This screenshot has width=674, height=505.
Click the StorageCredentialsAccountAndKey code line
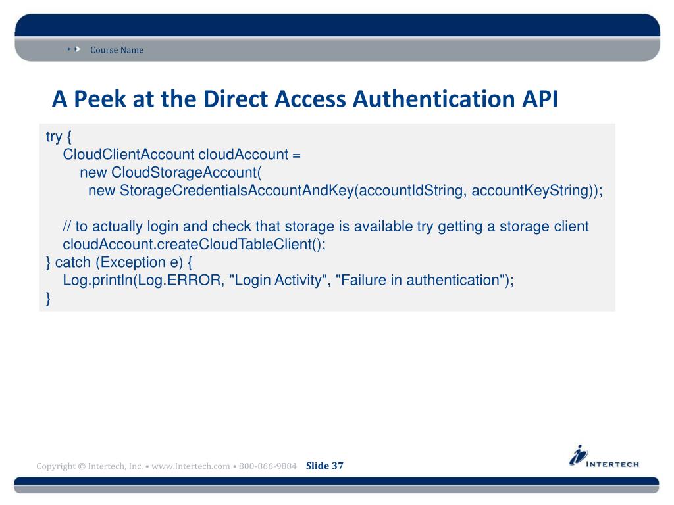pyautogui.click(x=346, y=191)
